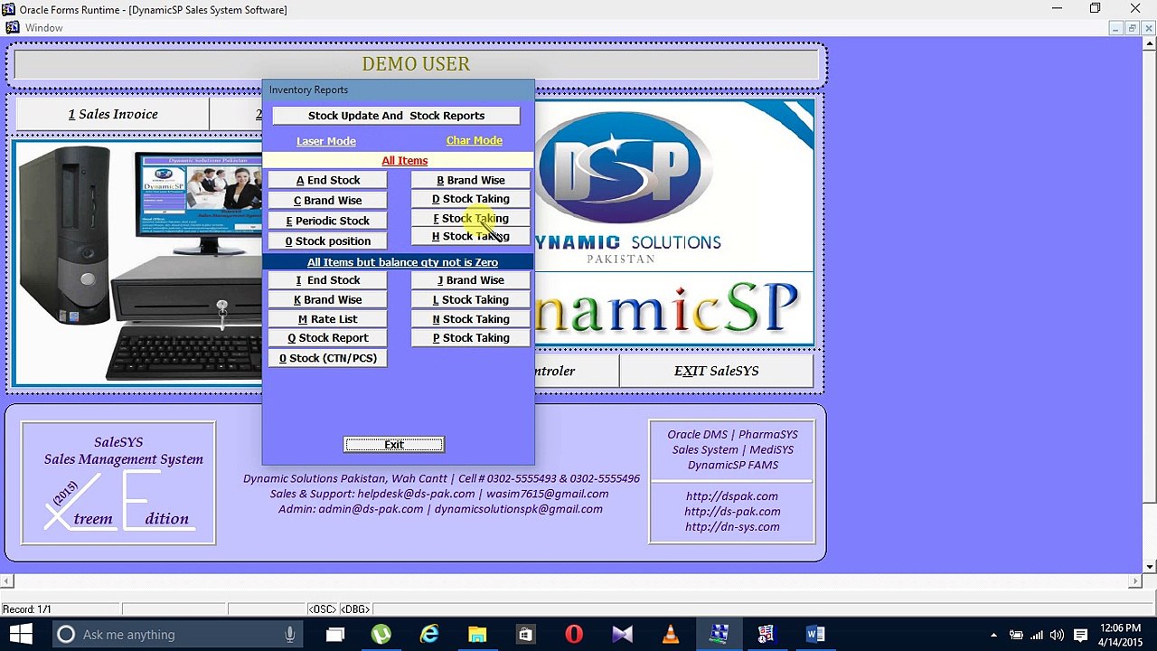Screen dimensions: 1157x651
Task: Open the C Brand Wise report
Action: (328, 201)
